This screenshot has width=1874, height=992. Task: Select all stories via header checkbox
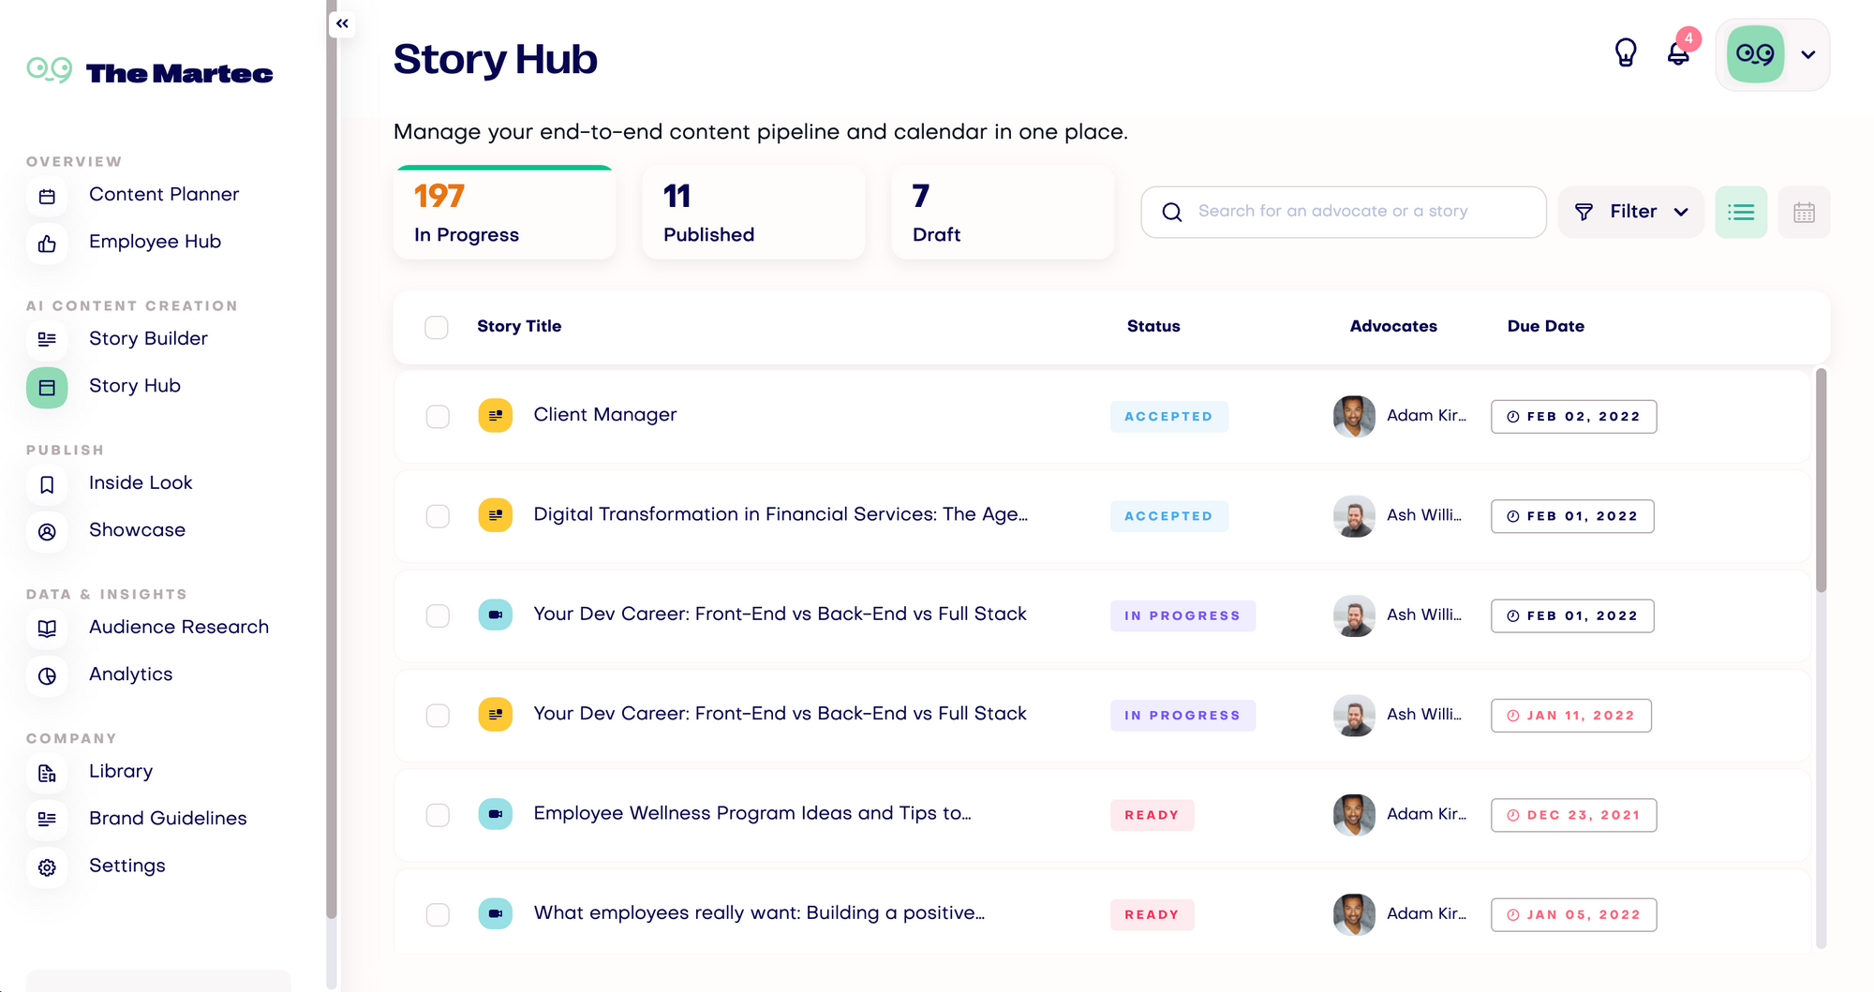437,328
